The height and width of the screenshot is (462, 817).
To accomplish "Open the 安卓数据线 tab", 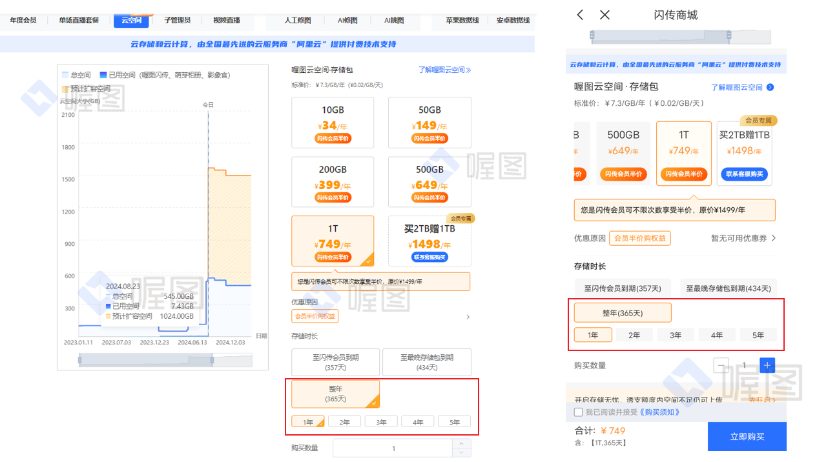I will pos(513,21).
